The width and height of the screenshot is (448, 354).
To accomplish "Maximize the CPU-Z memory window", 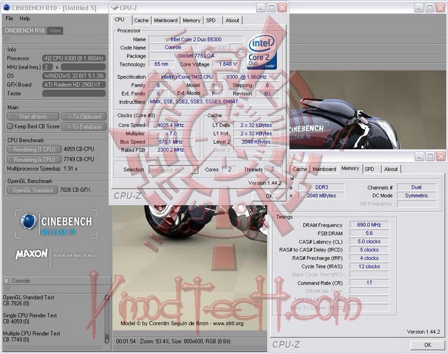I will (x=430, y=156).
